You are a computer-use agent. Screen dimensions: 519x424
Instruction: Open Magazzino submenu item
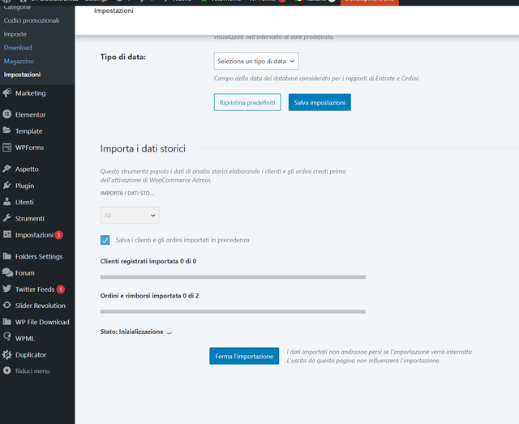pos(19,62)
